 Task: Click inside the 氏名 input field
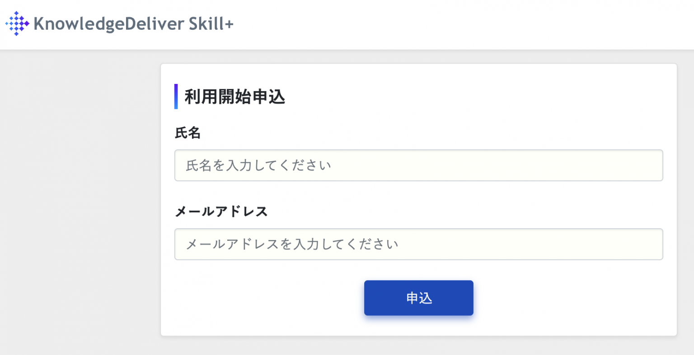(418, 166)
